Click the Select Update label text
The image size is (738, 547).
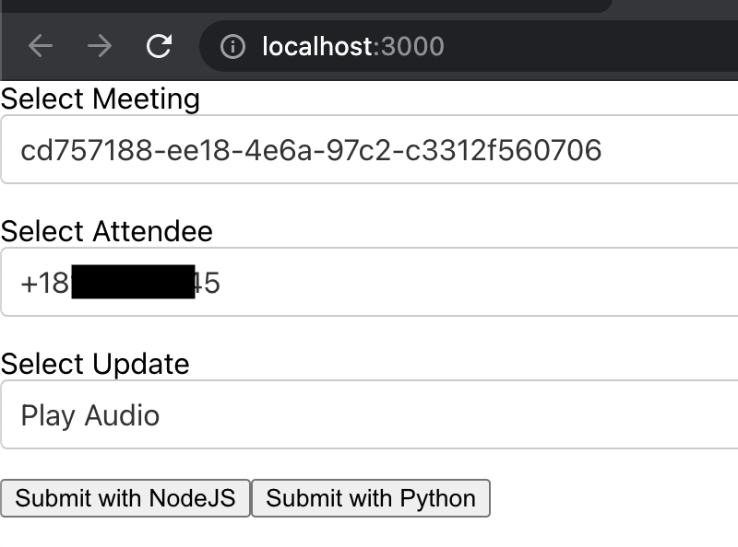[95, 364]
